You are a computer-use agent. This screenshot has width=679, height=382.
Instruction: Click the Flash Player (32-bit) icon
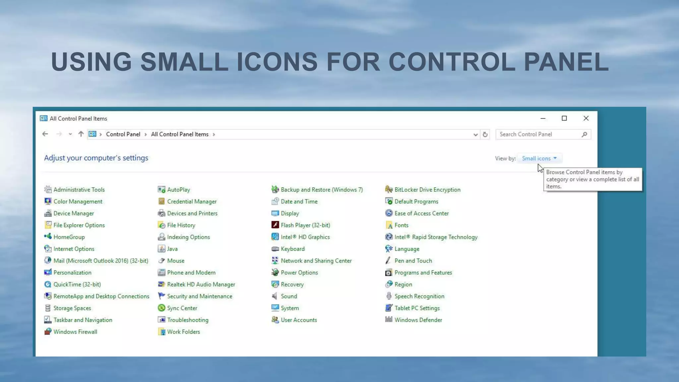point(275,225)
